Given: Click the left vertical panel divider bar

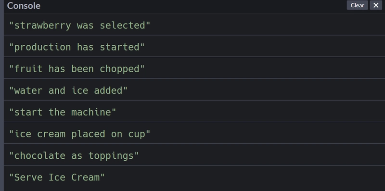Looking at the screenshot, I should [2, 95].
